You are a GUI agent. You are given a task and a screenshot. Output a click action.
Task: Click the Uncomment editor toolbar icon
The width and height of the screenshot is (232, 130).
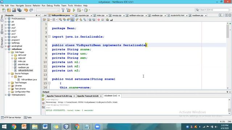click(x=111, y=19)
